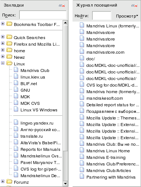Expand the Forumz folder
Viewport: 141px width, 187px height.
[3, 181]
